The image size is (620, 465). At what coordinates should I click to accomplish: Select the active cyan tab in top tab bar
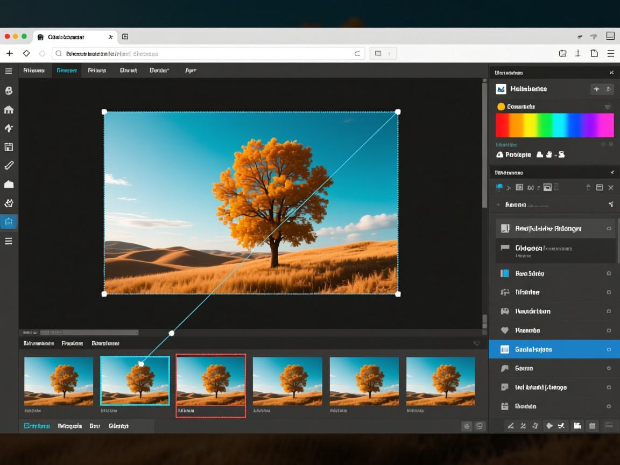point(67,71)
